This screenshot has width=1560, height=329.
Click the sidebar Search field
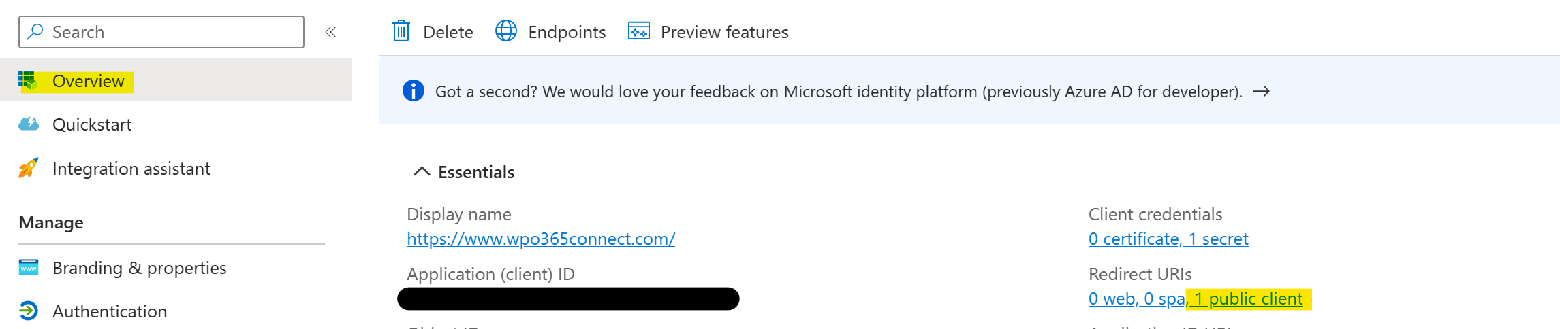coord(161,32)
